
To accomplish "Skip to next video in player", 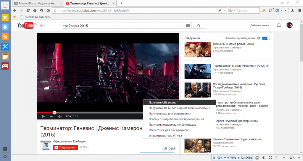I will (51, 116).
